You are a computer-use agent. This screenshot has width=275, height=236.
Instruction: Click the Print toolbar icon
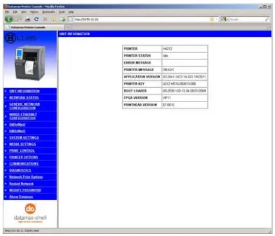(28, 19)
